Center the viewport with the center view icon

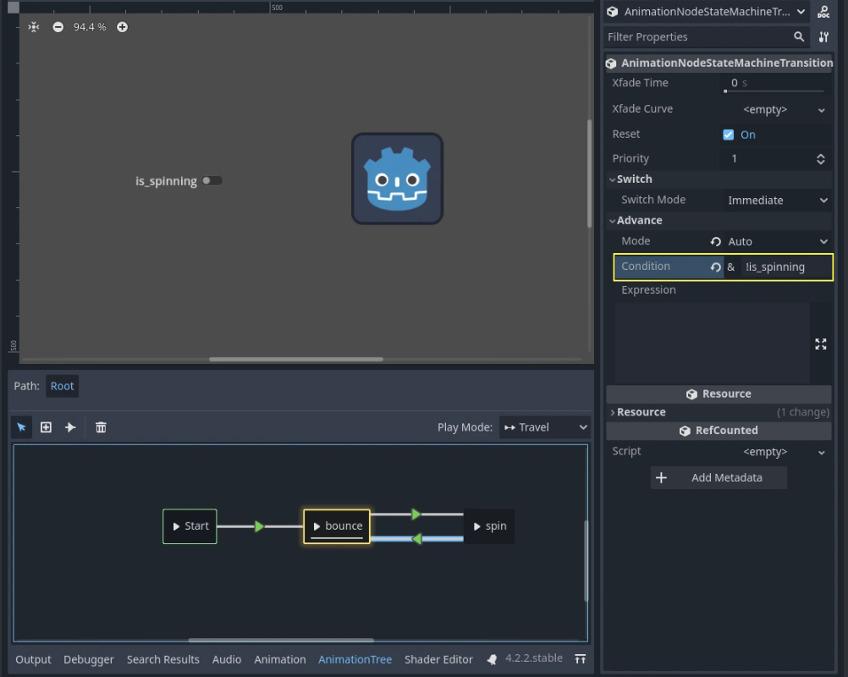pos(34,27)
